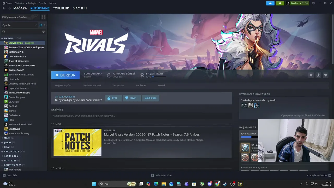Viewport: 334px width, 188px height.
Task: Open advanced filter options icon
Action: point(43,32)
